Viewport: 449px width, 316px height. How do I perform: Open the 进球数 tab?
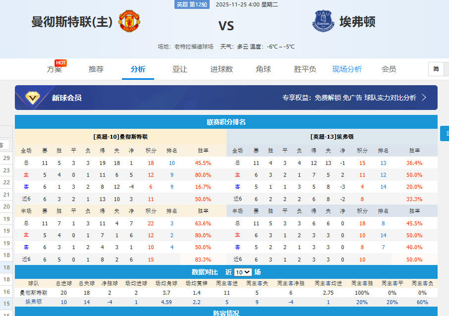tap(222, 69)
